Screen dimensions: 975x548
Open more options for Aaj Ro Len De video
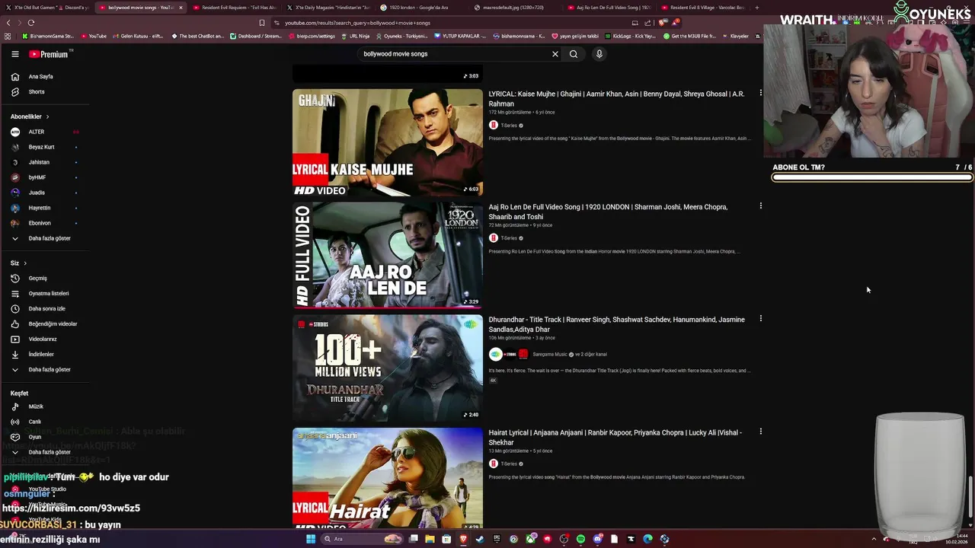point(760,205)
